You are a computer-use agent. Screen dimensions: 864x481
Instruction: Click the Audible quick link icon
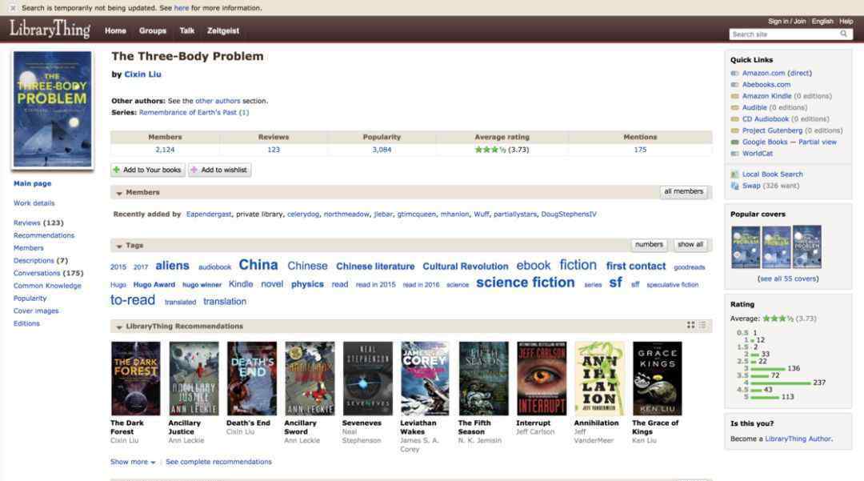[x=734, y=108]
